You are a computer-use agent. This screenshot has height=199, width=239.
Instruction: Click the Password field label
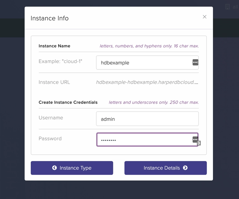pos(50,139)
